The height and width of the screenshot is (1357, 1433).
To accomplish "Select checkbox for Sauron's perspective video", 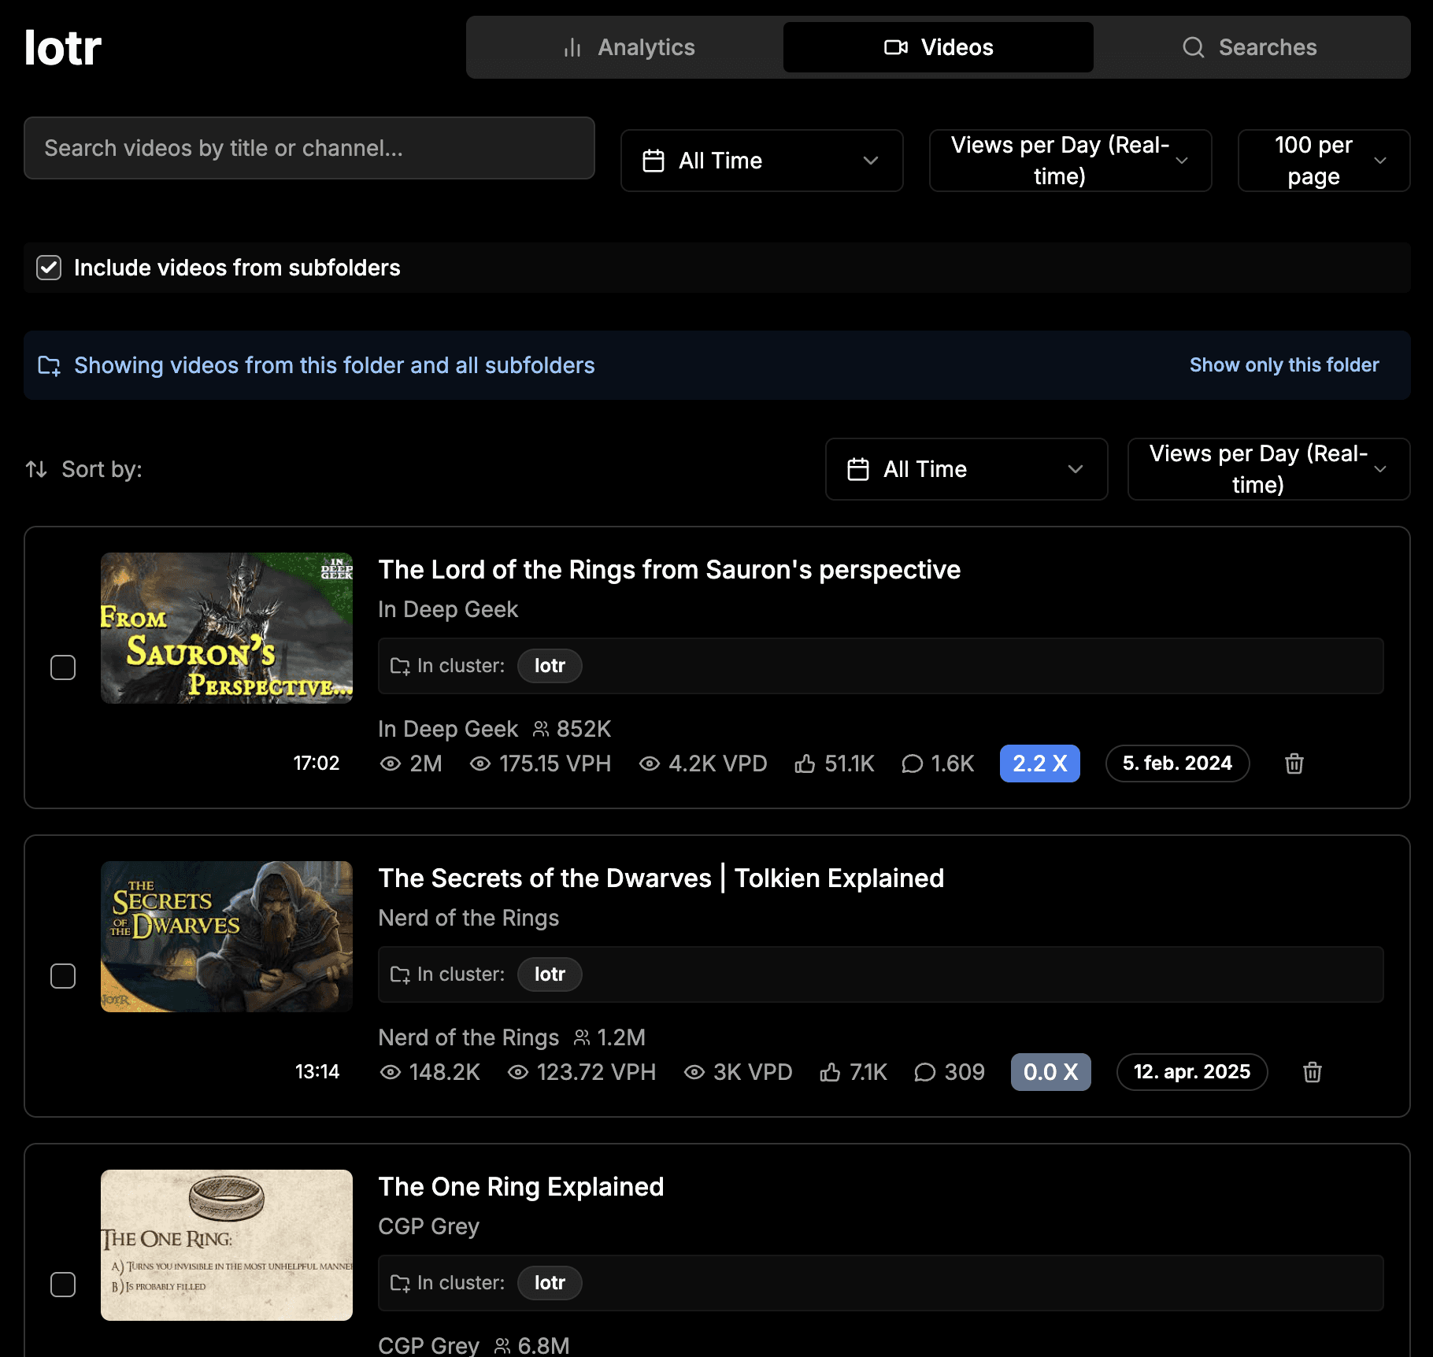I will [x=63, y=667].
